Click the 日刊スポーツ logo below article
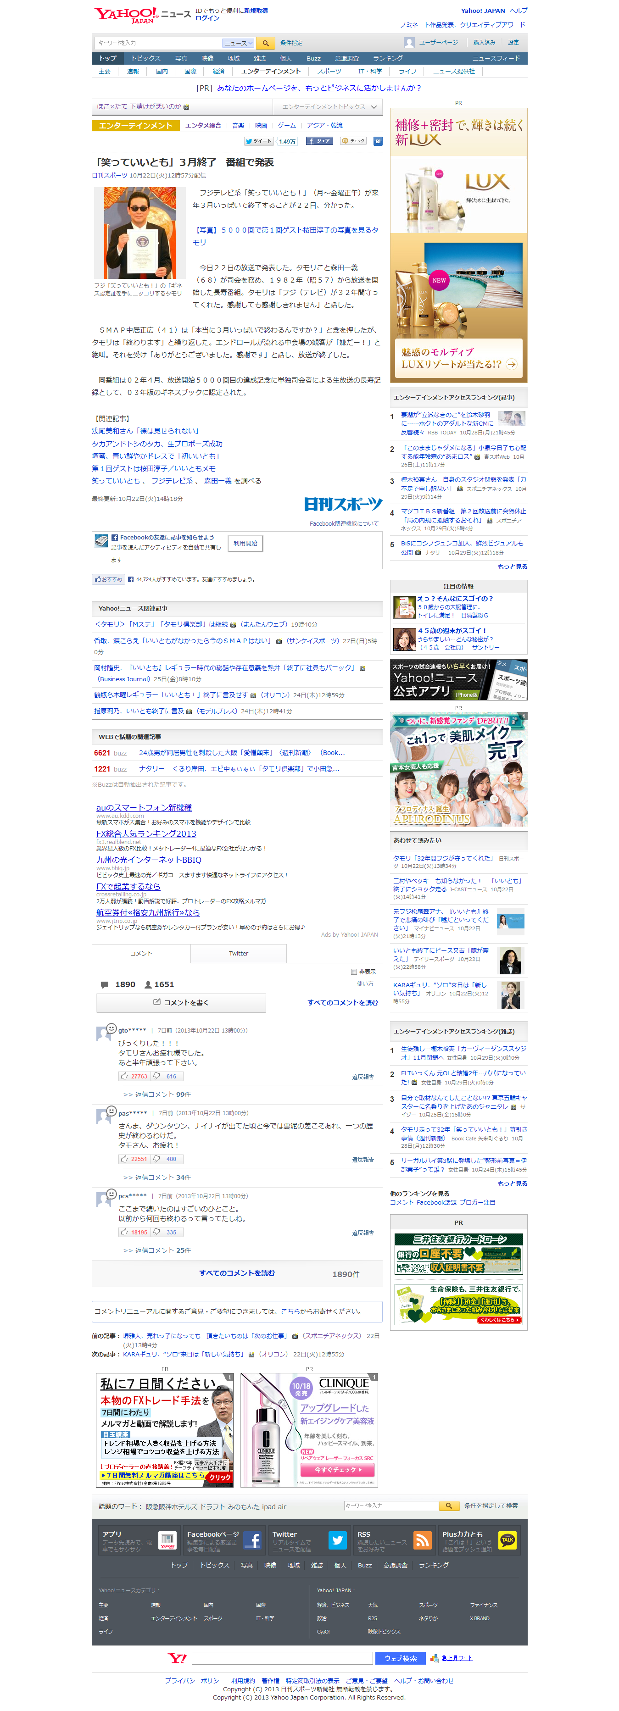Screen dimensions: 619x1711 343,504
